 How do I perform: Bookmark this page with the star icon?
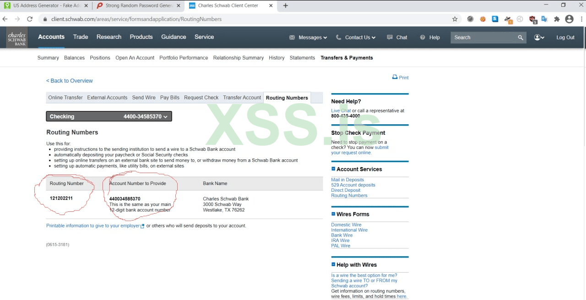[455, 19]
